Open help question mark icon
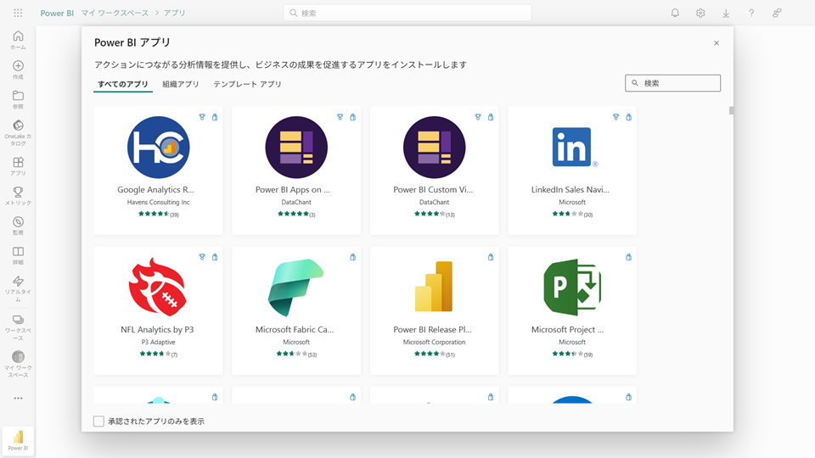 point(751,13)
